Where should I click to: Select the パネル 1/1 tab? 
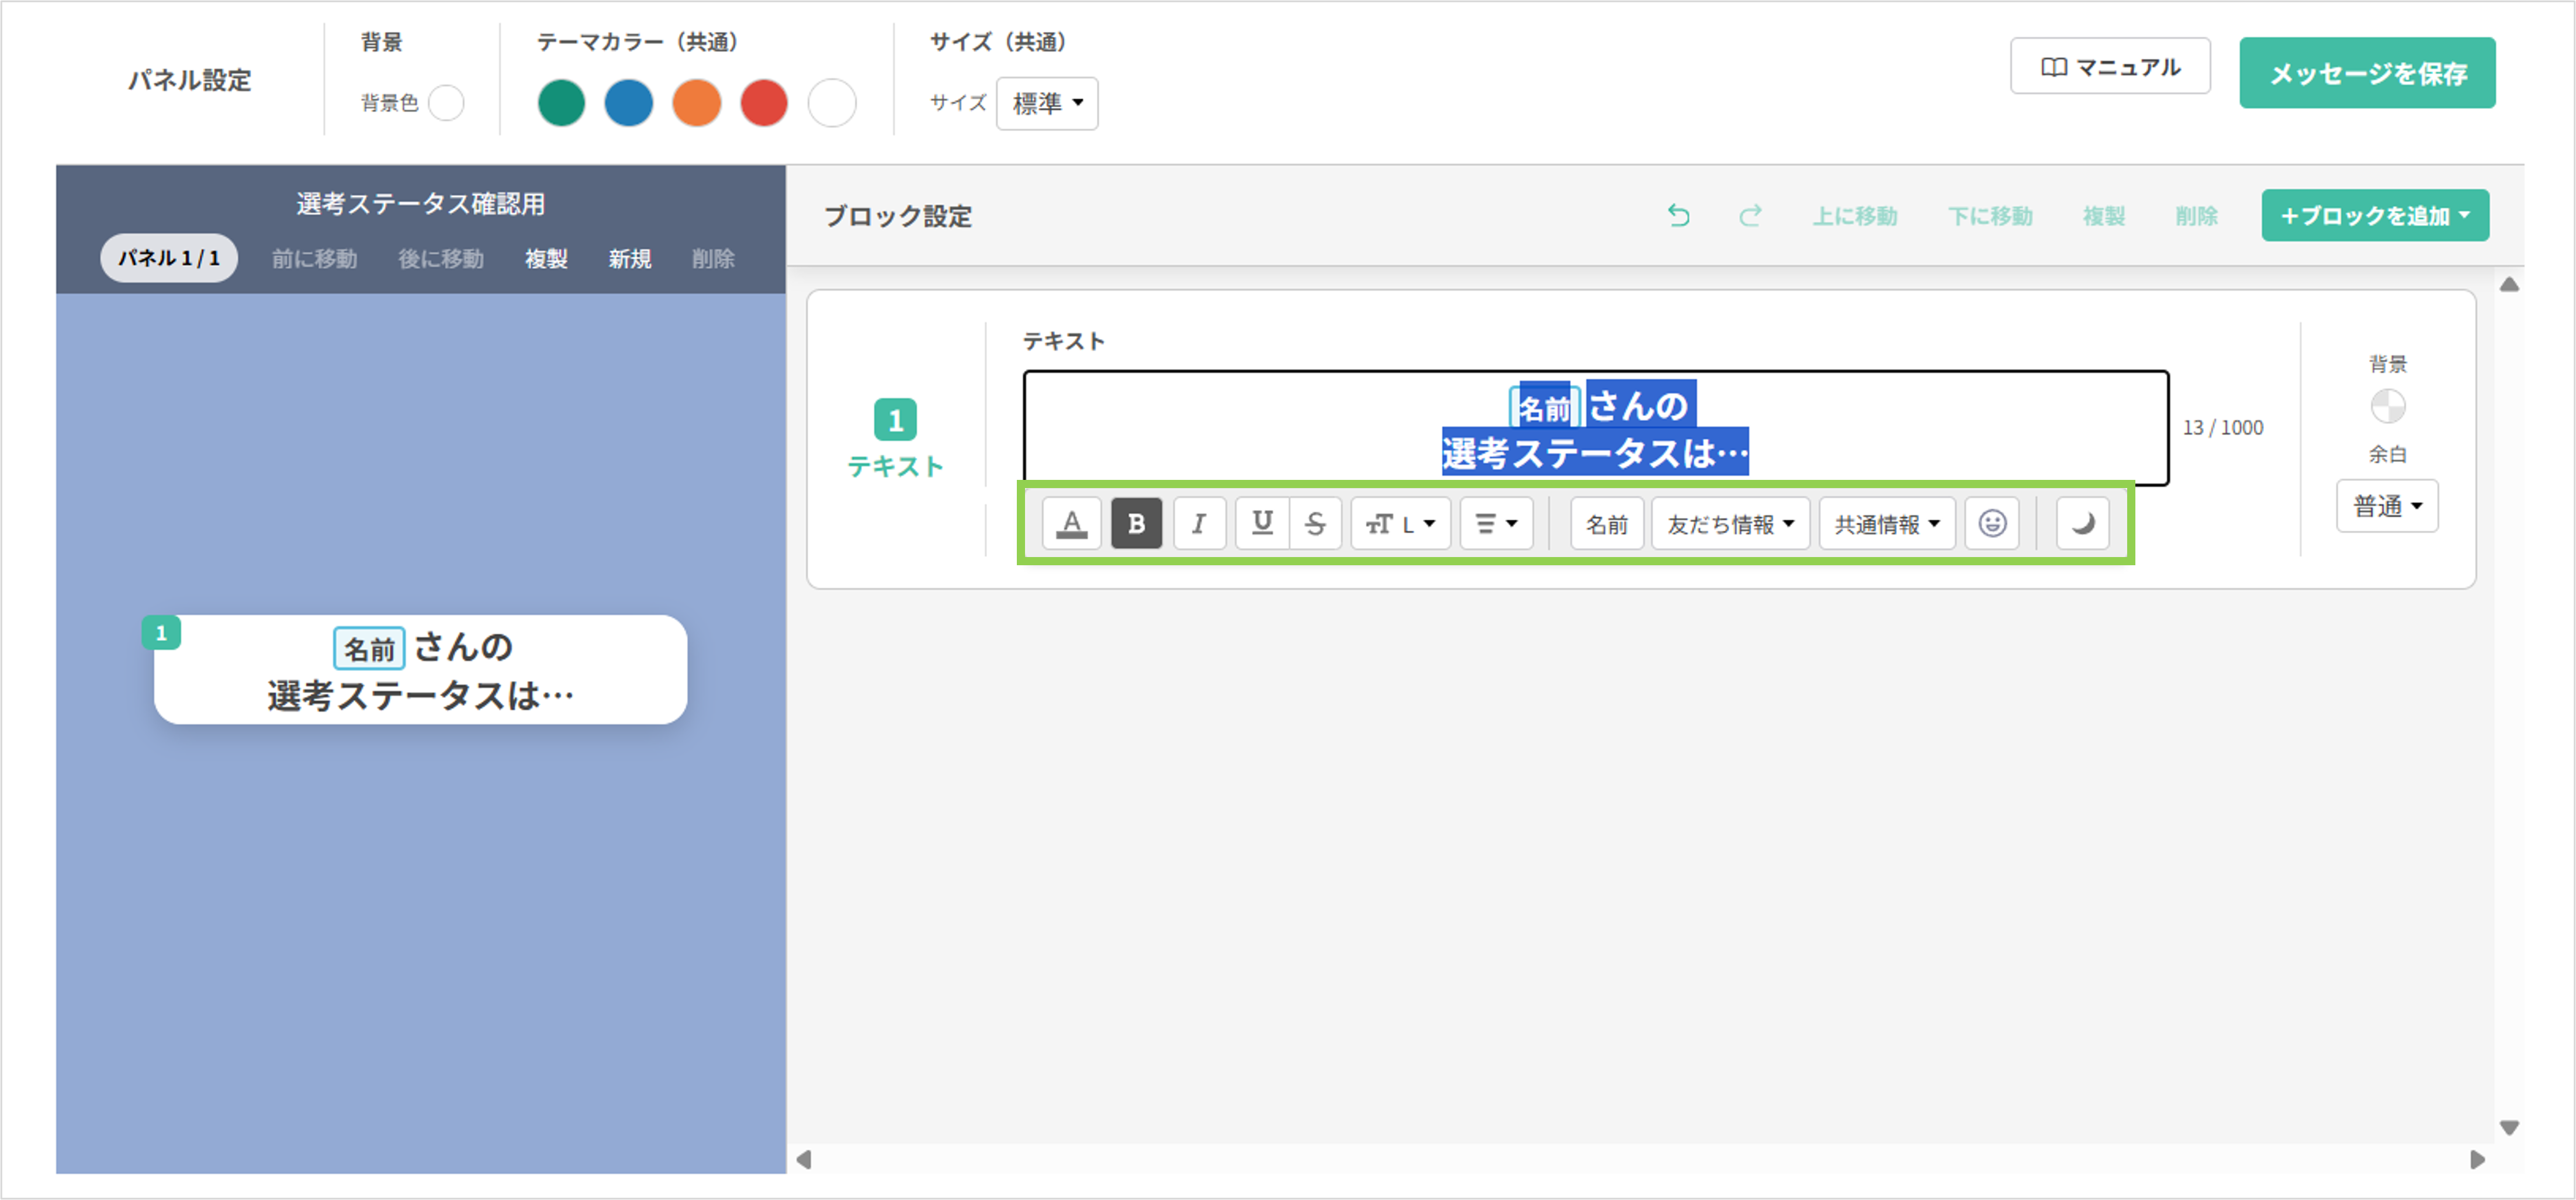168,258
